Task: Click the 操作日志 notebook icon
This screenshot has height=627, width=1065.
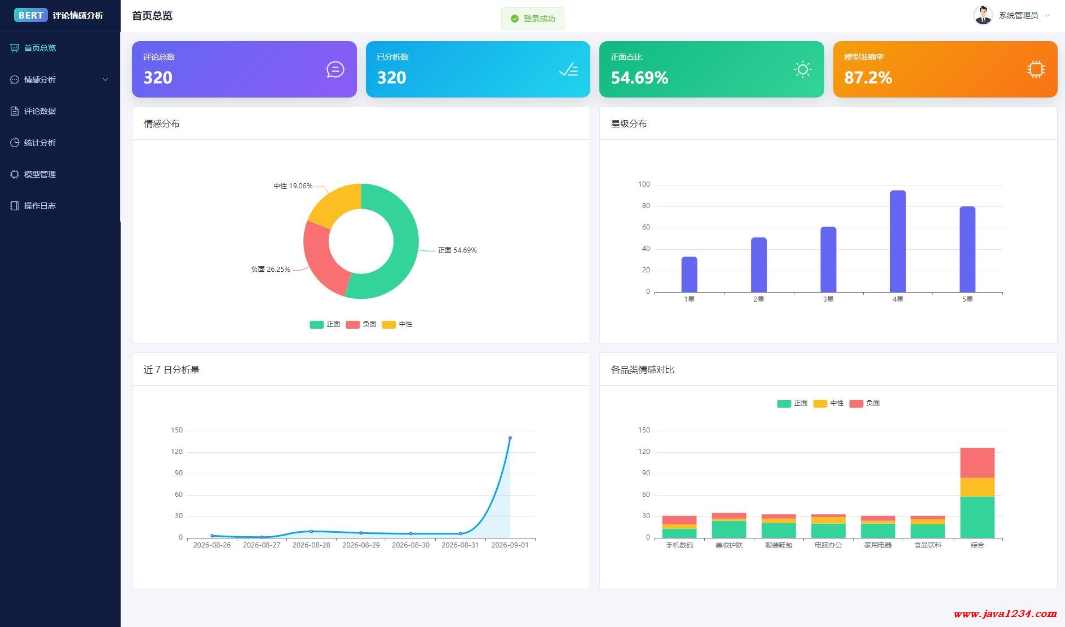Action: (x=15, y=206)
